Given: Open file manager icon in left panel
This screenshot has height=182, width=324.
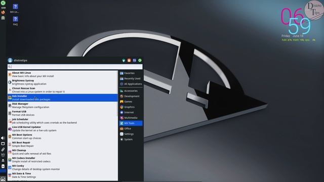Looking at the screenshot, I should point(3,18).
